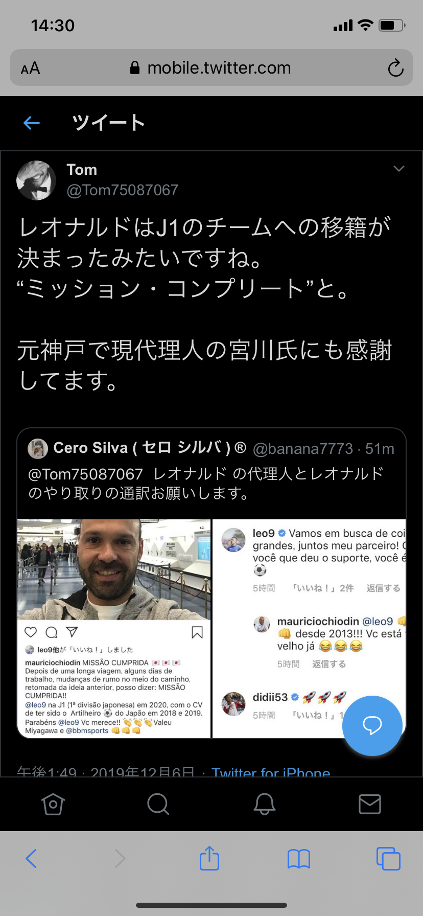This screenshot has height=916, width=423.
Task: Tap the blue reply bubble floating button
Action: pyautogui.click(x=372, y=725)
